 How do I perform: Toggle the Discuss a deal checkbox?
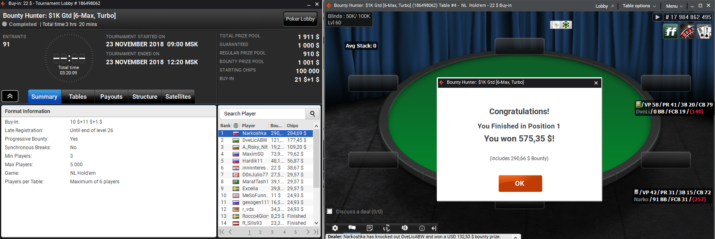point(330,211)
